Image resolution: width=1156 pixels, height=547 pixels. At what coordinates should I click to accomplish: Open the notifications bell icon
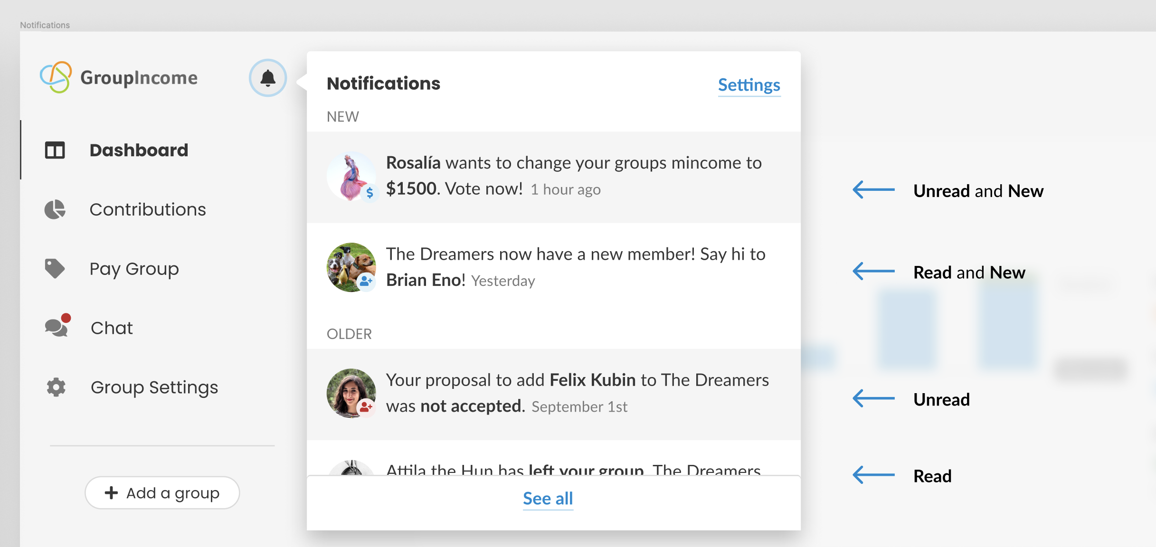pos(267,78)
